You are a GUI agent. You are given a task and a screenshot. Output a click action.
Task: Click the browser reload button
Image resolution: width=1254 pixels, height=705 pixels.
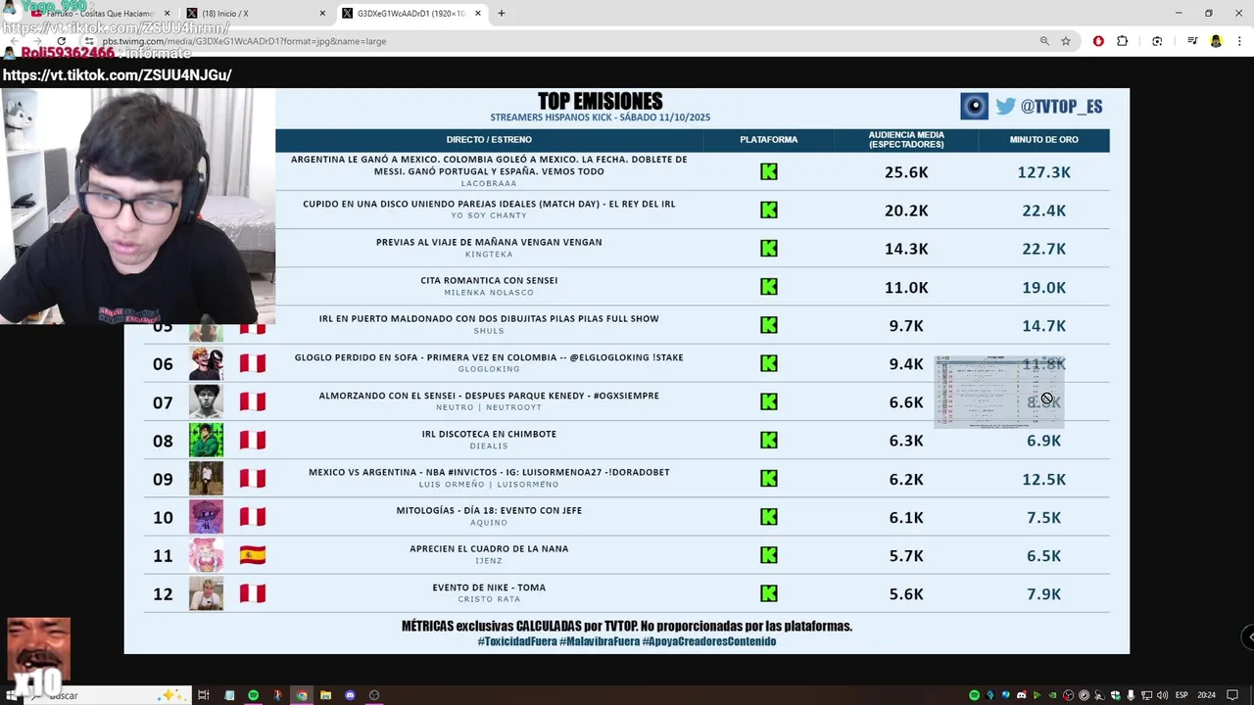point(61,41)
